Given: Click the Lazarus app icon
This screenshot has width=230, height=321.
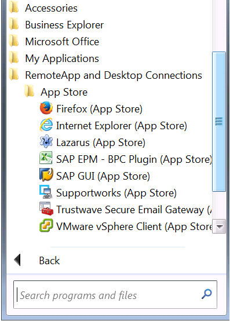Looking at the screenshot, I should click(46, 141).
